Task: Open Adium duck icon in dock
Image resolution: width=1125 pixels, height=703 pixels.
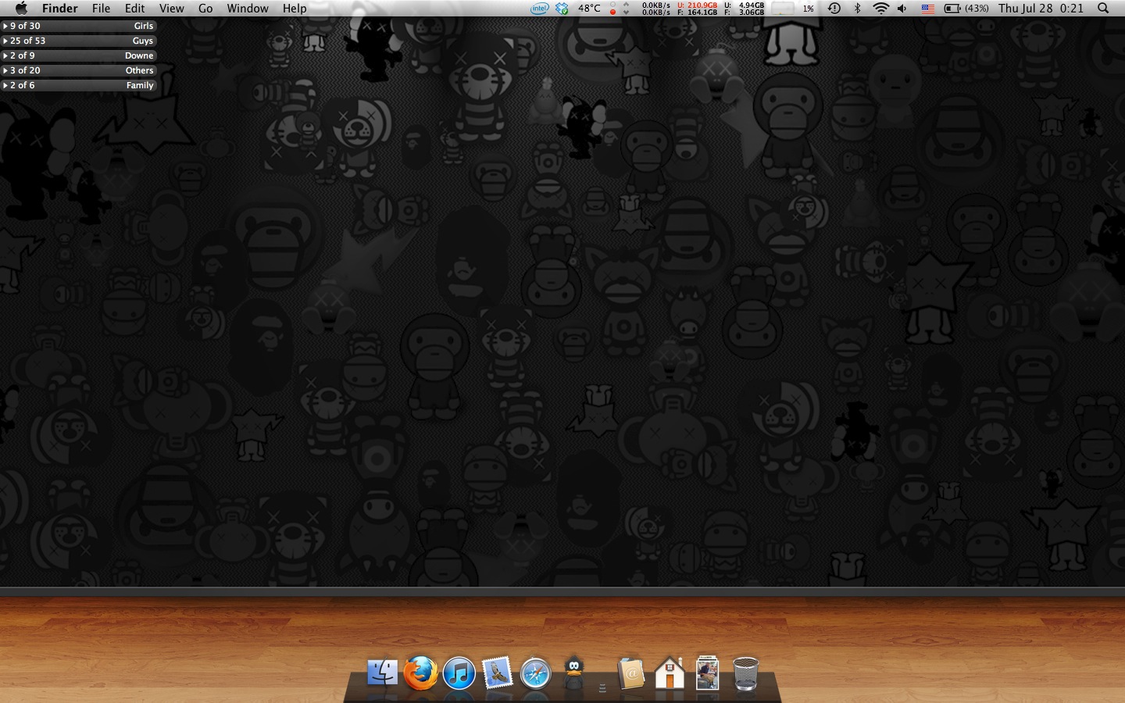Action: [573, 673]
